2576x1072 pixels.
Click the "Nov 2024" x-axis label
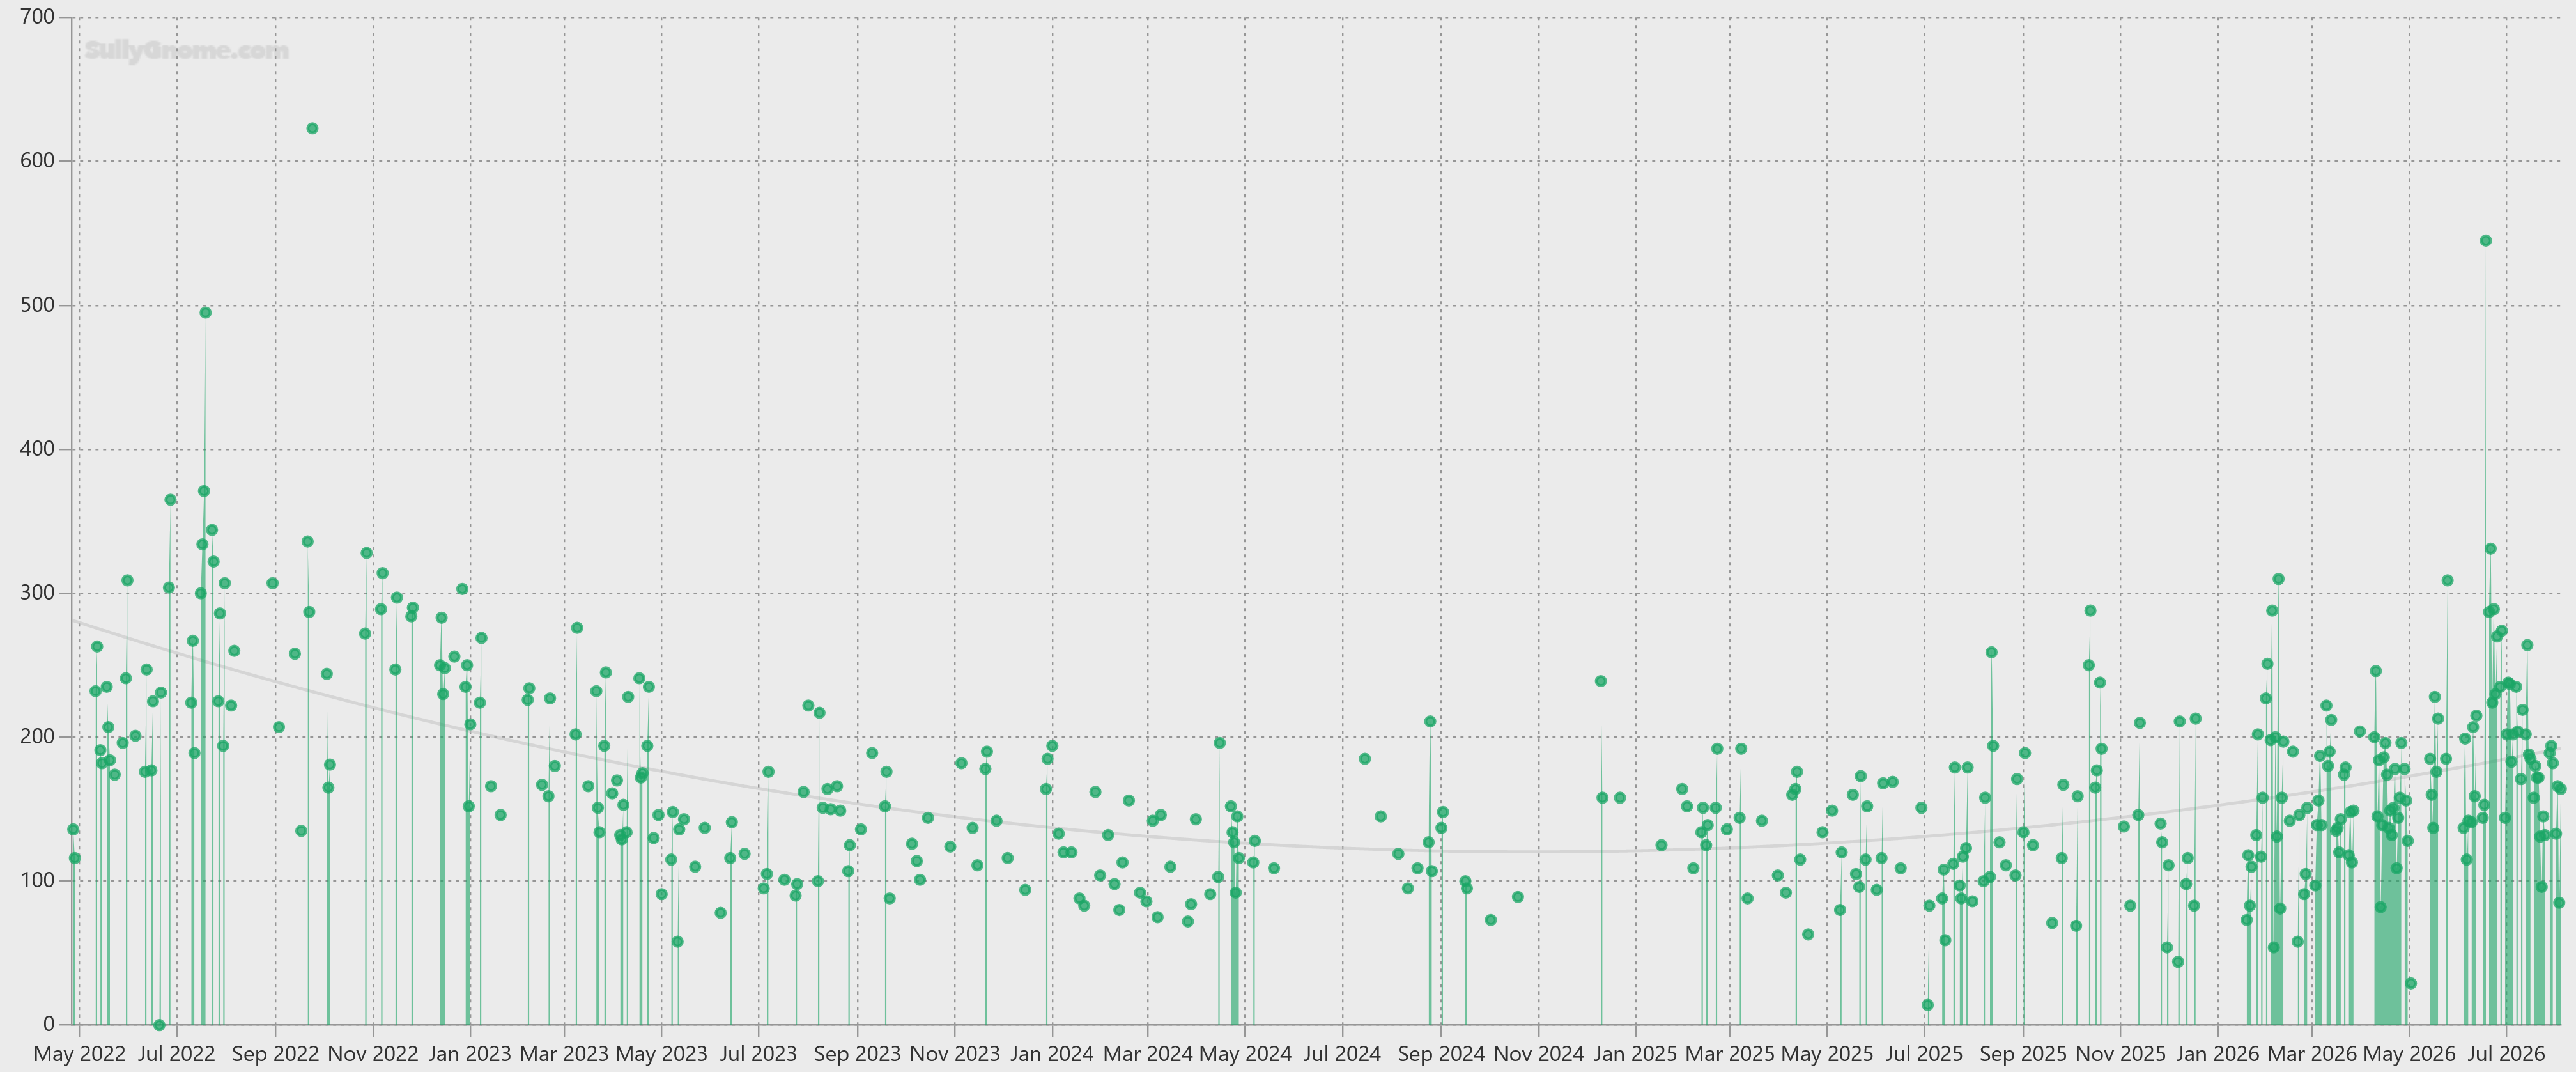click(1539, 1054)
